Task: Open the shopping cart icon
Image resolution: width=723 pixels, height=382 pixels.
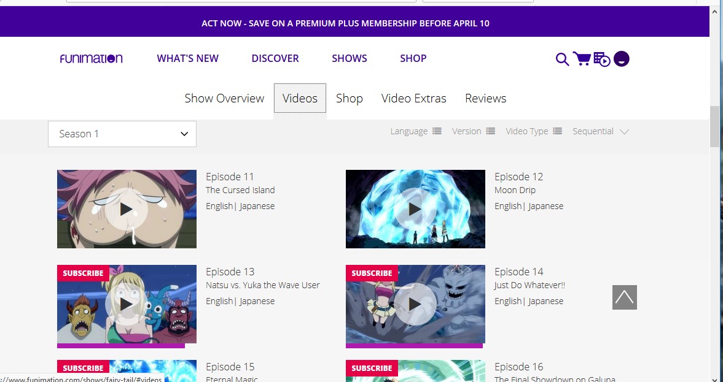Action: tap(582, 58)
